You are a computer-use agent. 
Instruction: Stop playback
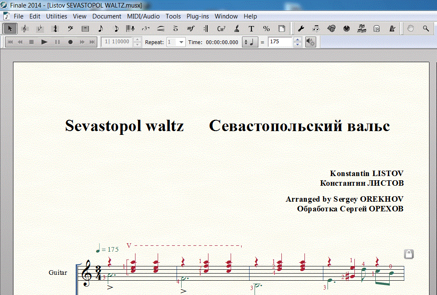coord(31,42)
